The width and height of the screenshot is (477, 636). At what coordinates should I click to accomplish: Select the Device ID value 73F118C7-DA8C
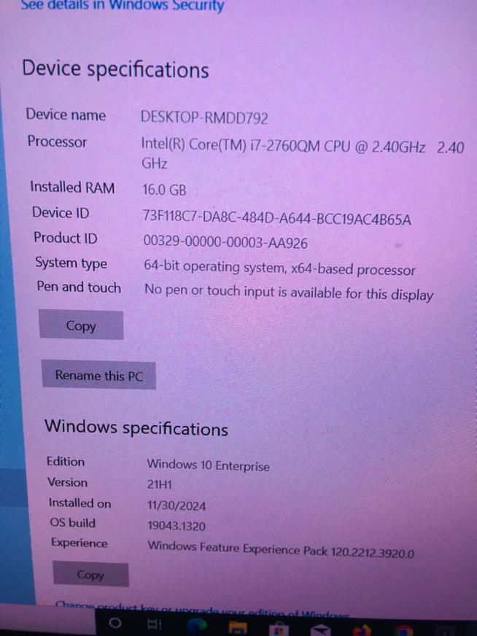[x=277, y=217]
